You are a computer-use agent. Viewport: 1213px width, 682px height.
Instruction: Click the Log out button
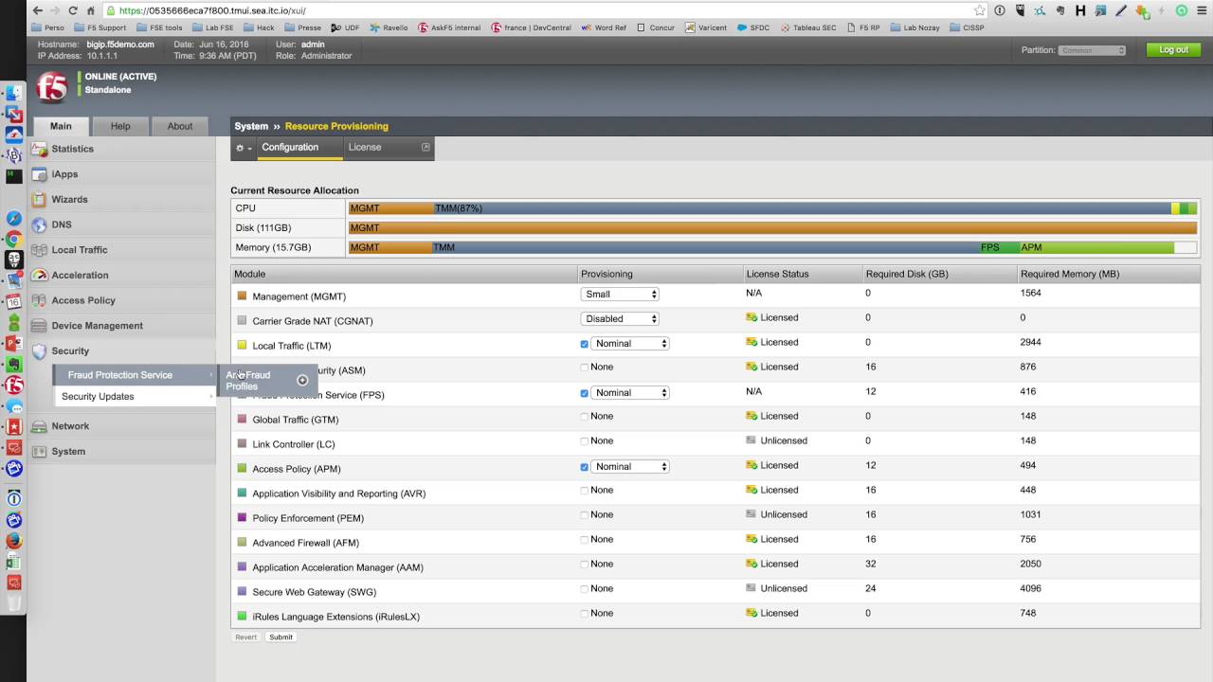(1173, 50)
